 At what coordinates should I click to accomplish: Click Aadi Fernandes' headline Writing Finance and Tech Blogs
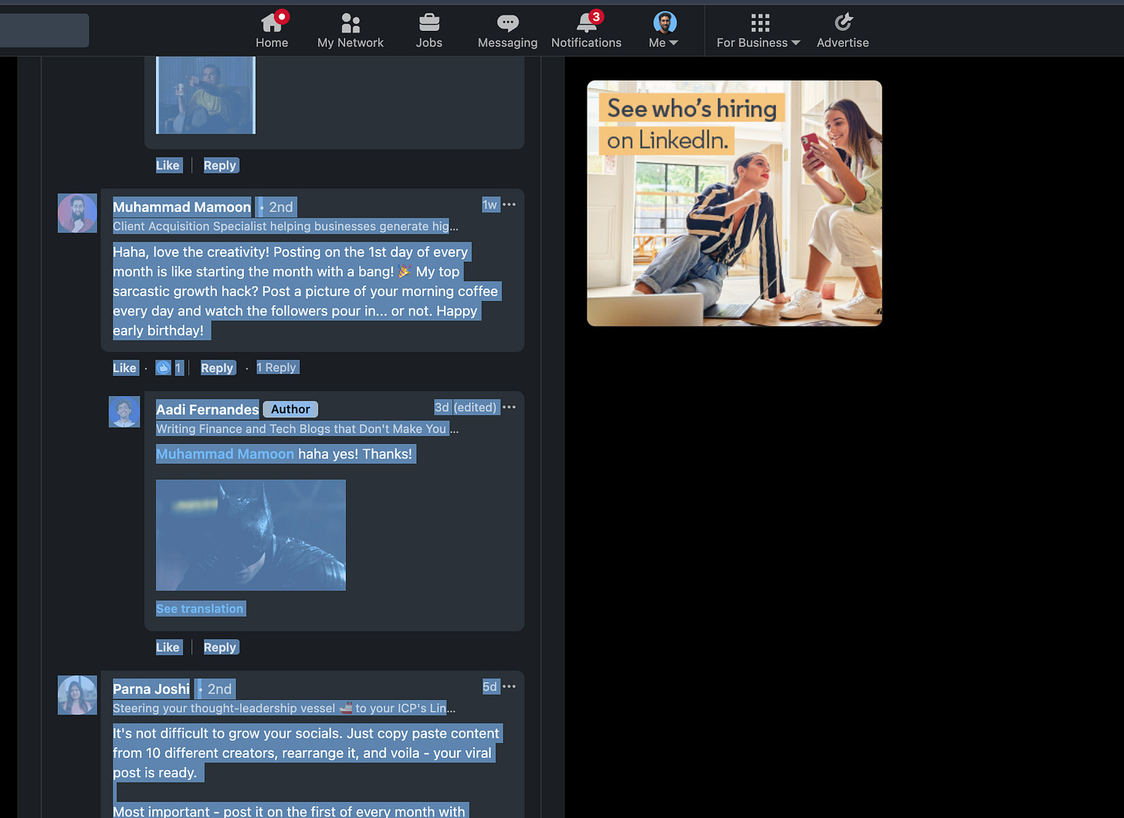click(307, 428)
